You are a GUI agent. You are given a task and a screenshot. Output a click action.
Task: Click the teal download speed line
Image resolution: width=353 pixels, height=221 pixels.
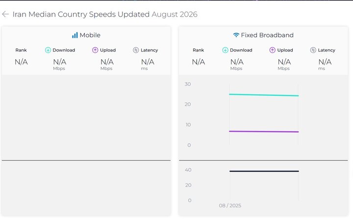[264, 95]
